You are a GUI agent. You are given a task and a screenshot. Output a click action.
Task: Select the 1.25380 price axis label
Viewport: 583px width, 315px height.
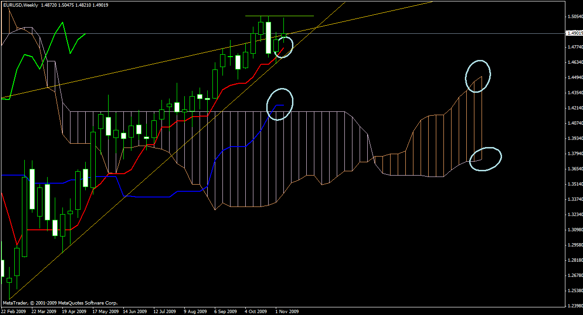click(575, 291)
